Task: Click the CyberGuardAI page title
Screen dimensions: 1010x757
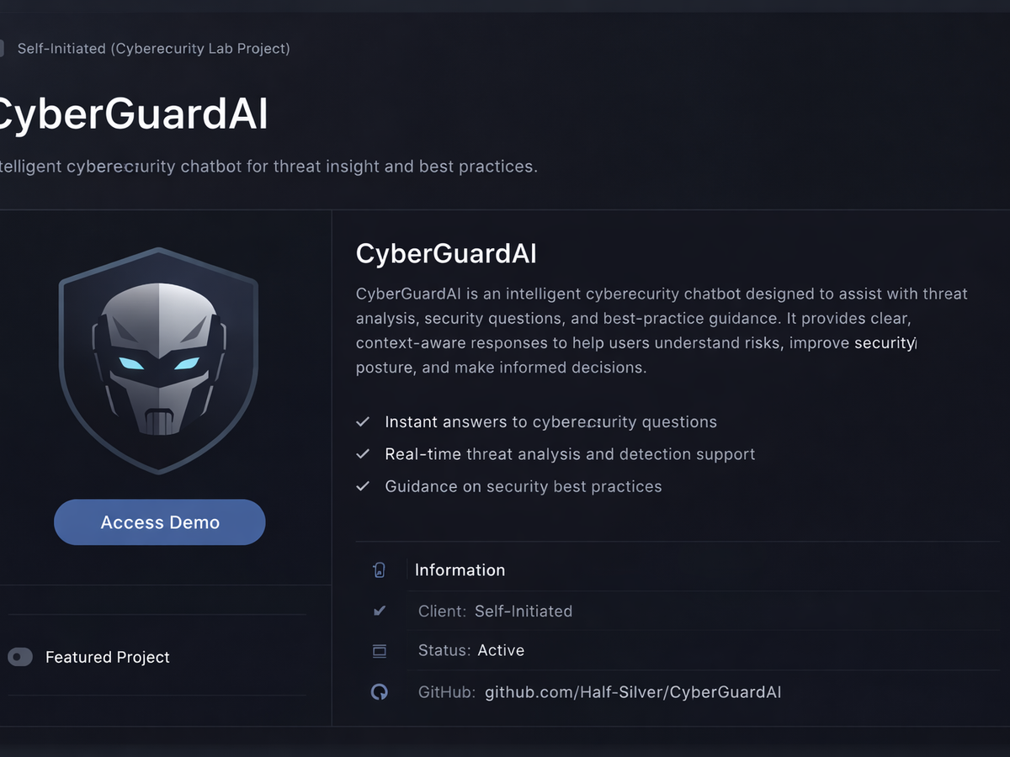Action: pos(135,114)
